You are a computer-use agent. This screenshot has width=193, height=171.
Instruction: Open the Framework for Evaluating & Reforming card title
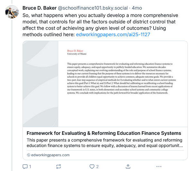click(x=104, y=133)
